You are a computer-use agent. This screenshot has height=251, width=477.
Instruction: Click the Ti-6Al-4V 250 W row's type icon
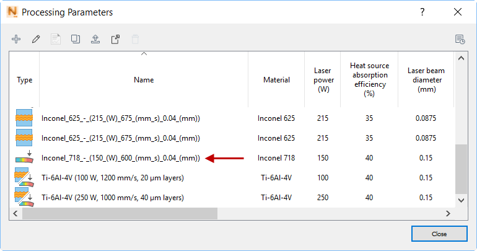25,198
